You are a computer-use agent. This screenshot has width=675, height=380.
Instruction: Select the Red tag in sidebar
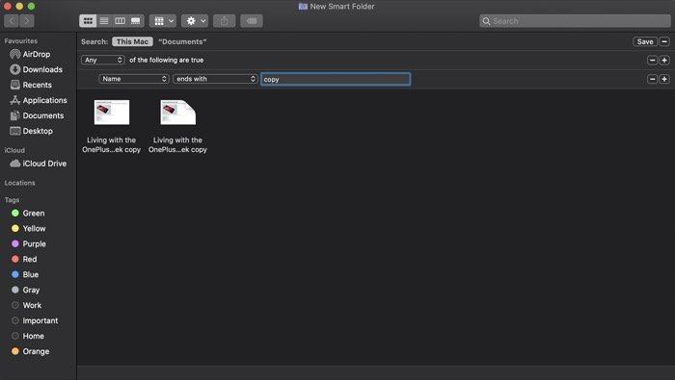pos(24,260)
